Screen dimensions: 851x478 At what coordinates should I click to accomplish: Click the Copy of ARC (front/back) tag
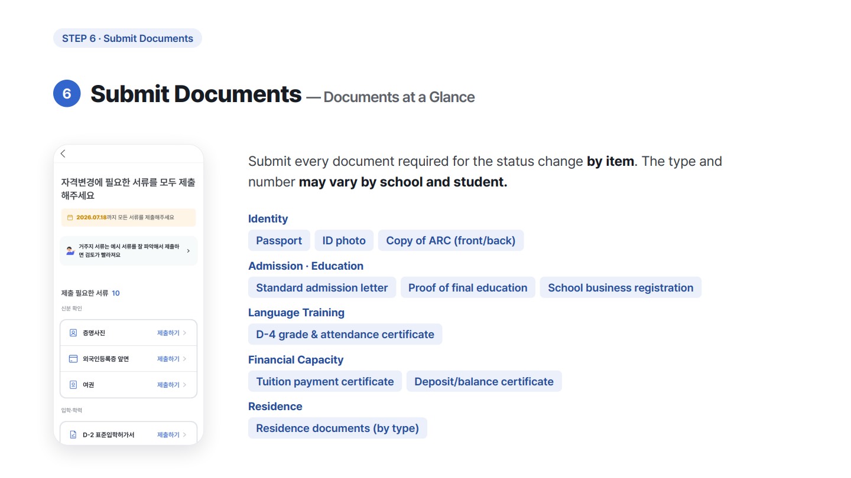click(x=451, y=240)
